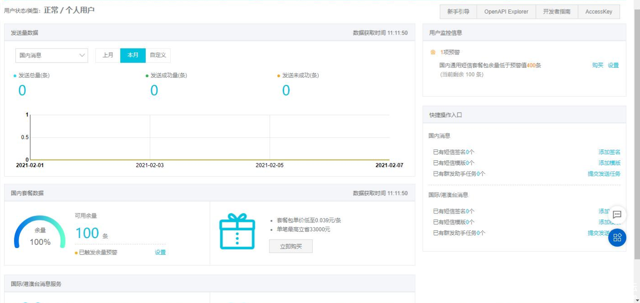640x303 pixels.
Task: Click 购买 link in the warning panel
Action: coord(598,65)
